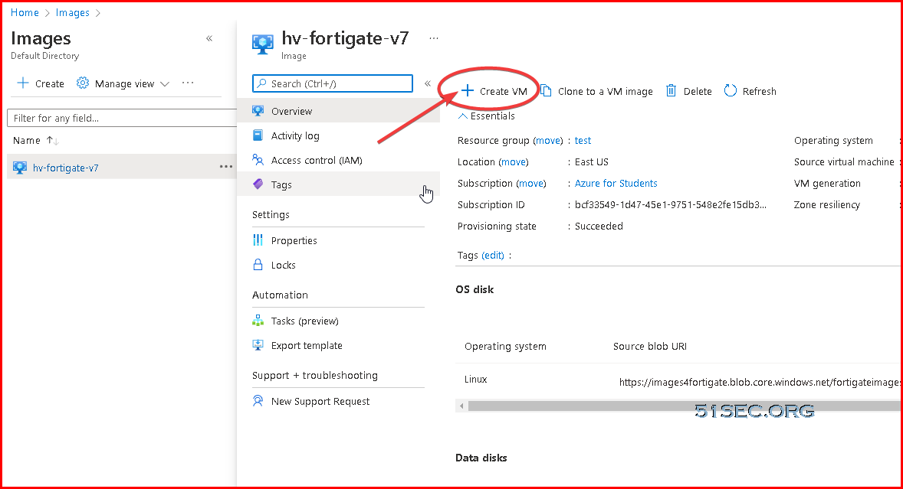Open the ellipsis menu on the hv-fortigate-v7 row
Viewport: 903px width, 489px height.
point(225,167)
